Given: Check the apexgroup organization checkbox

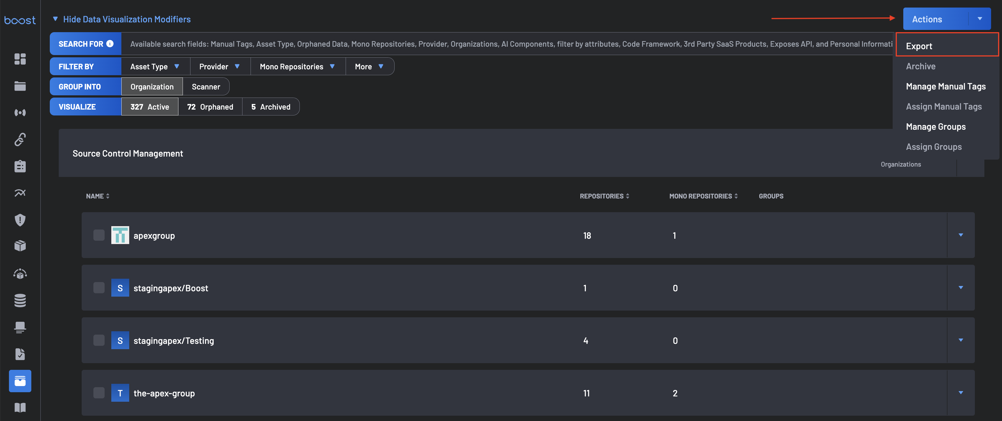Looking at the screenshot, I should (99, 235).
